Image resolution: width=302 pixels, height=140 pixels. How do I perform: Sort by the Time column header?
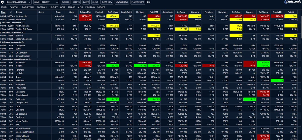[x=3, y=12]
